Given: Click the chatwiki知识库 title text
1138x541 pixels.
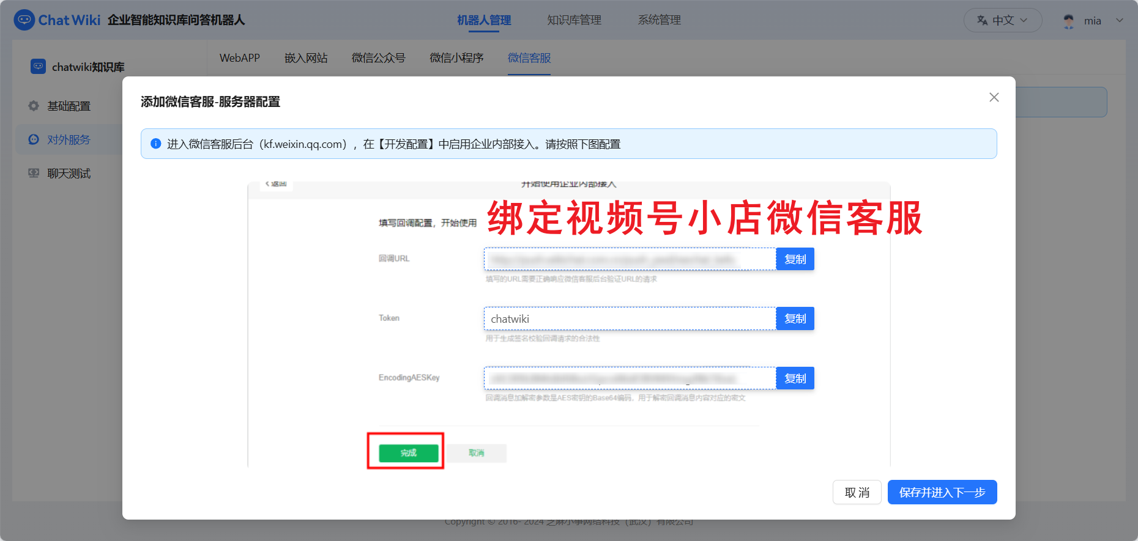Looking at the screenshot, I should pyautogui.click(x=88, y=67).
